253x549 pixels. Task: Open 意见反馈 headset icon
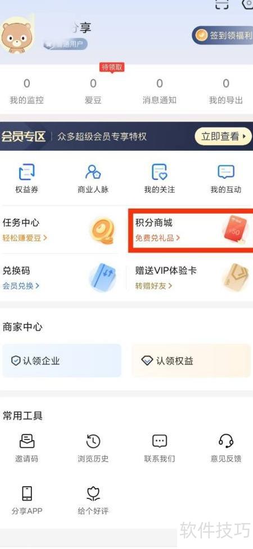click(225, 441)
